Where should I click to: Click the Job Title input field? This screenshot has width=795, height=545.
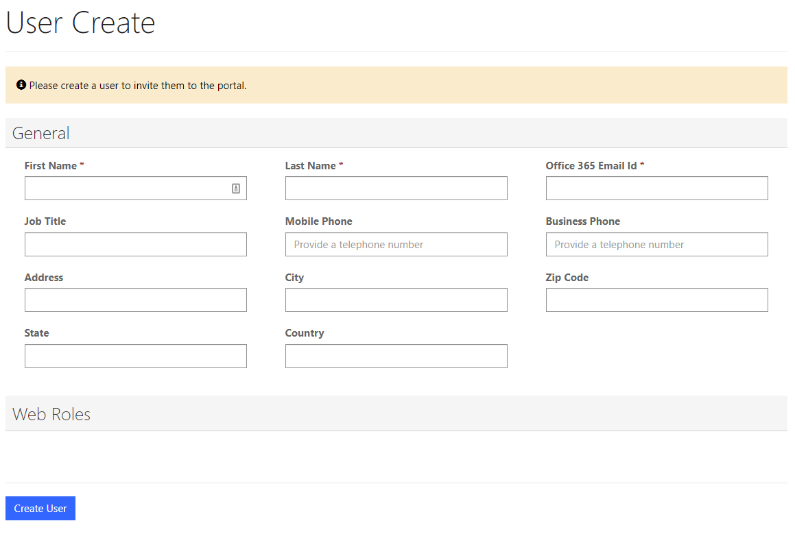135,244
